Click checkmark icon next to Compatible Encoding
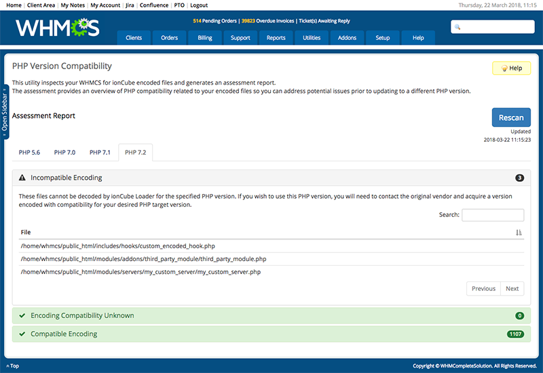This screenshot has width=543, height=373. click(x=22, y=334)
